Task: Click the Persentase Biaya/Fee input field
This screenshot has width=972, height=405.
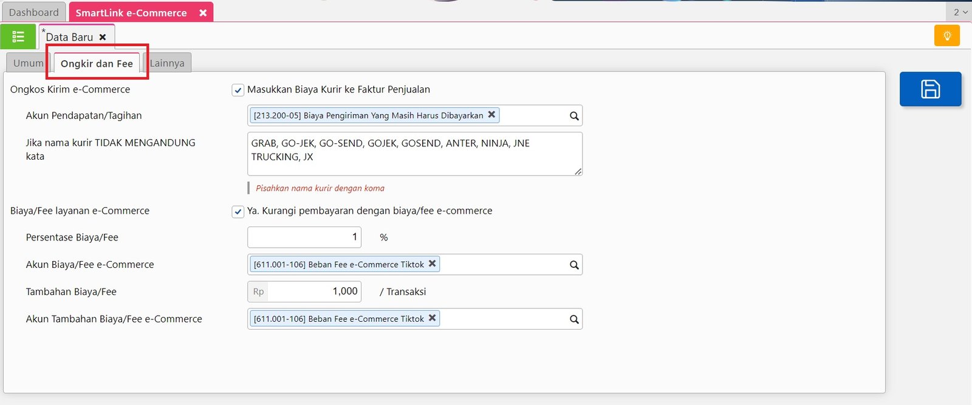Action: [x=304, y=237]
